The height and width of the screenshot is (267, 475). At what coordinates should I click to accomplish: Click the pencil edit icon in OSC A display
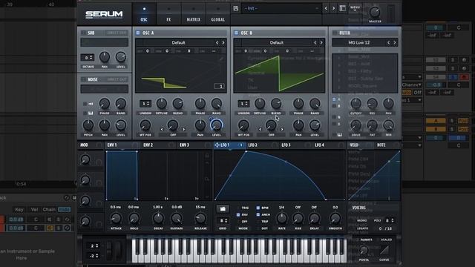221,59
